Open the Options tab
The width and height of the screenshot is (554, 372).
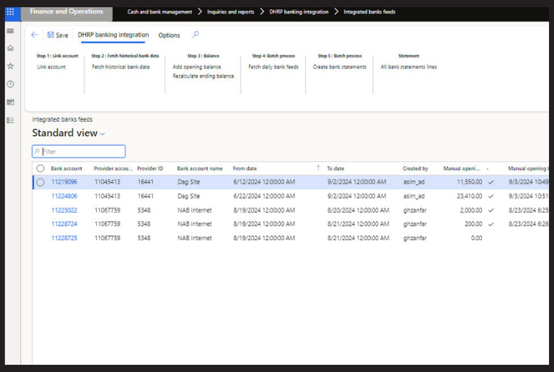pyautogui.click(x=169, y=35)
